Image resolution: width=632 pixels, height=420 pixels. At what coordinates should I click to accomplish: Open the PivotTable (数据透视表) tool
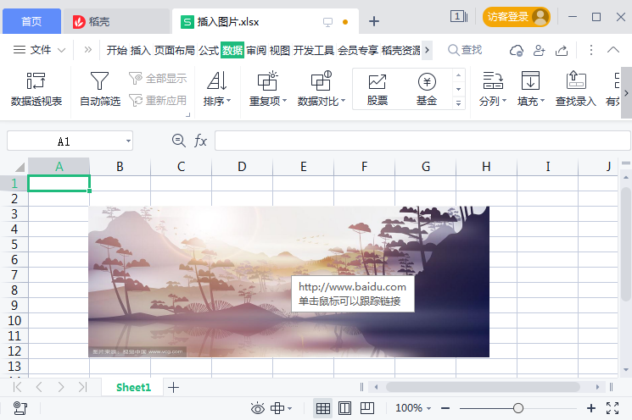tap(36, 89)
